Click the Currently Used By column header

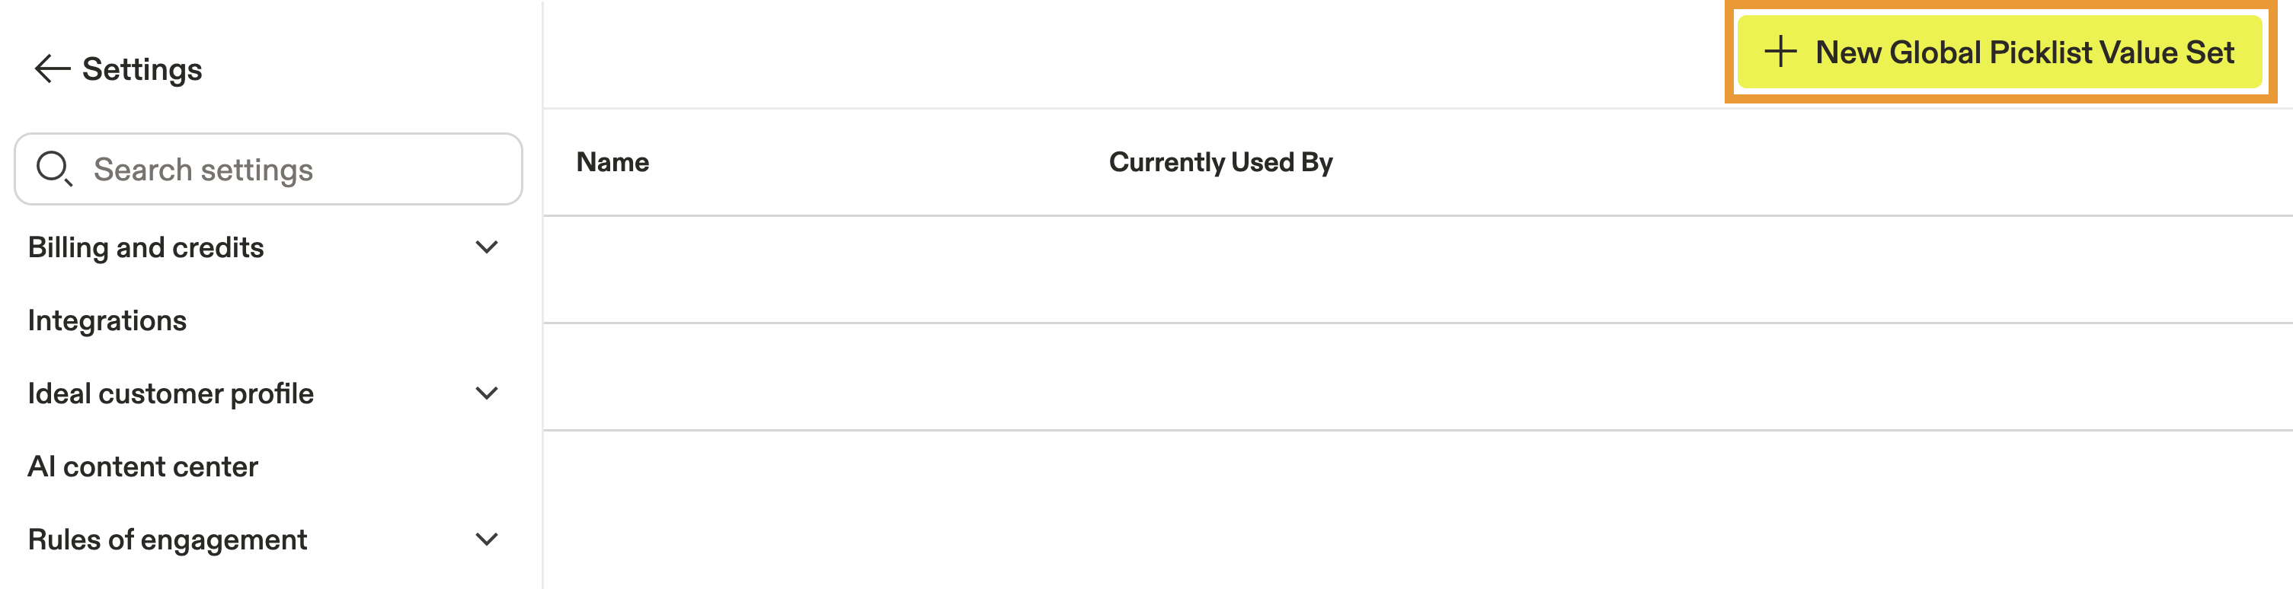click(x=1220, y=162)
